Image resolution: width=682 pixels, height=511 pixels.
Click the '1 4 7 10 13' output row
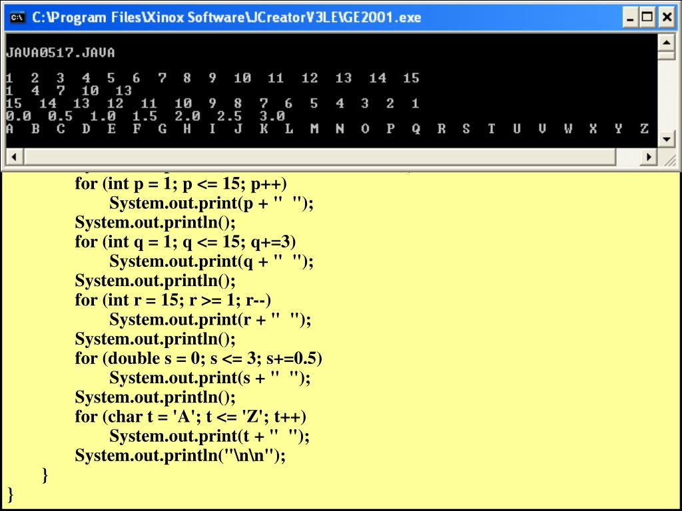click(69, 90)
